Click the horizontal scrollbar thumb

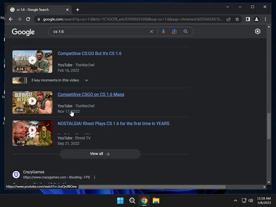[x=152, y=187]
